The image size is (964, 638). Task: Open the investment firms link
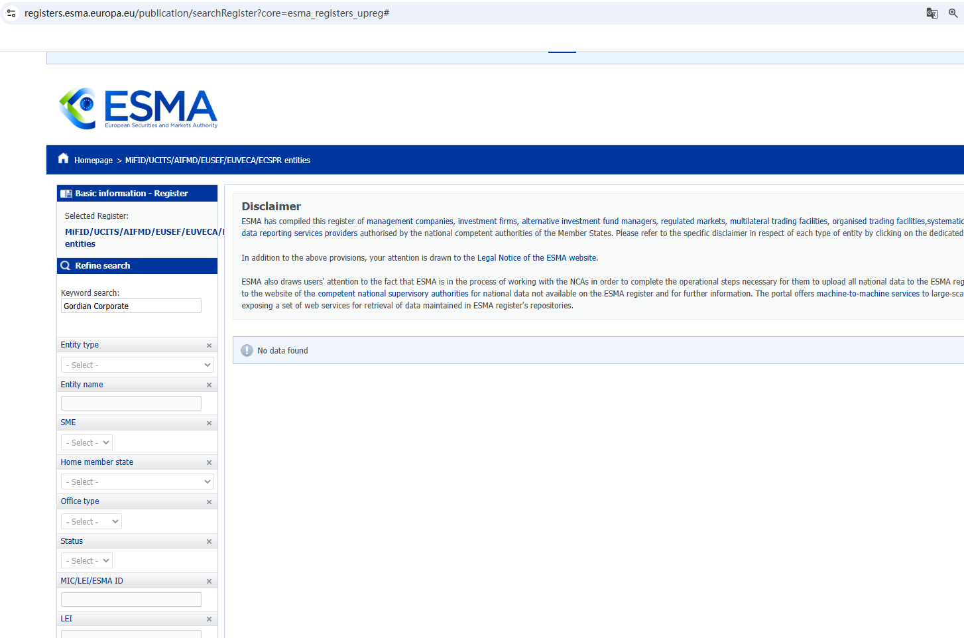point(487,222)
